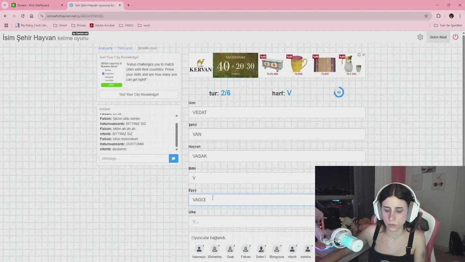This screenshot has height=262, width=465.
Task: Open the Private bookmark folder
Action: (78, 25)
